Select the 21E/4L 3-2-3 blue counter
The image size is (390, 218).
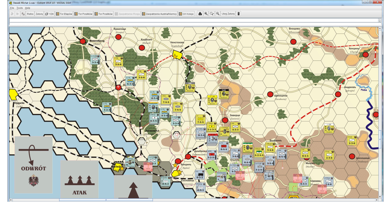pos(107,107)
